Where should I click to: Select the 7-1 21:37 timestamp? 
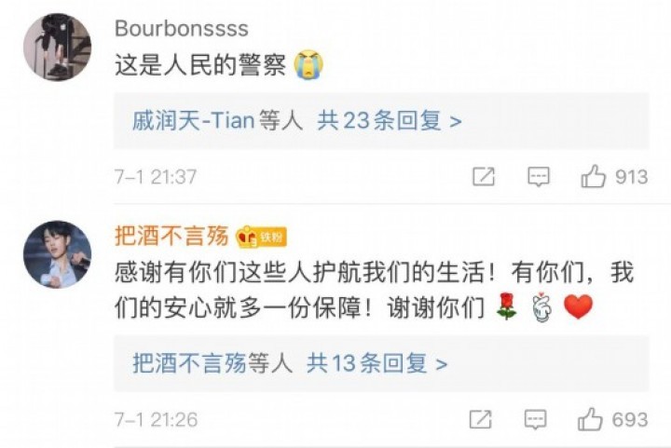point(156,177)
